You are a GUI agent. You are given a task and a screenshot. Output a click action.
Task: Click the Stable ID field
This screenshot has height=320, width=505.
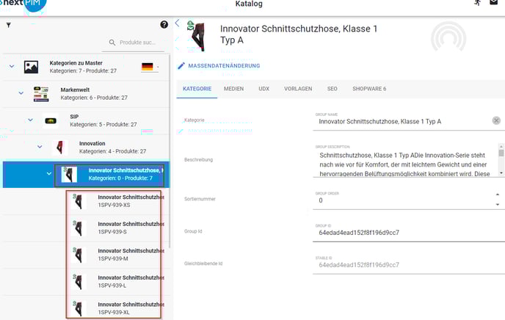pyautogui.click(x=408, y=265)
